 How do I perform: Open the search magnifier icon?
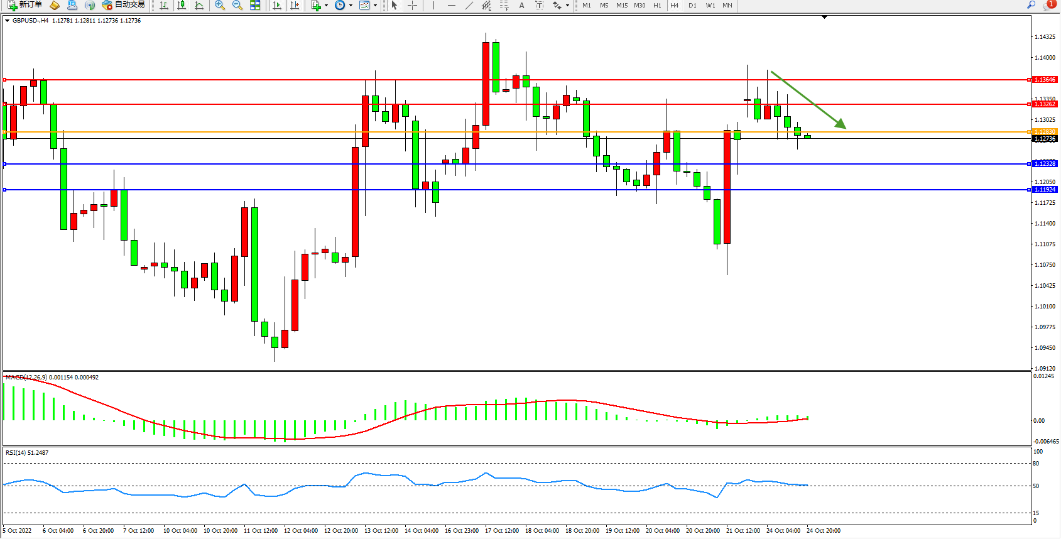[x=1031, y=5]
